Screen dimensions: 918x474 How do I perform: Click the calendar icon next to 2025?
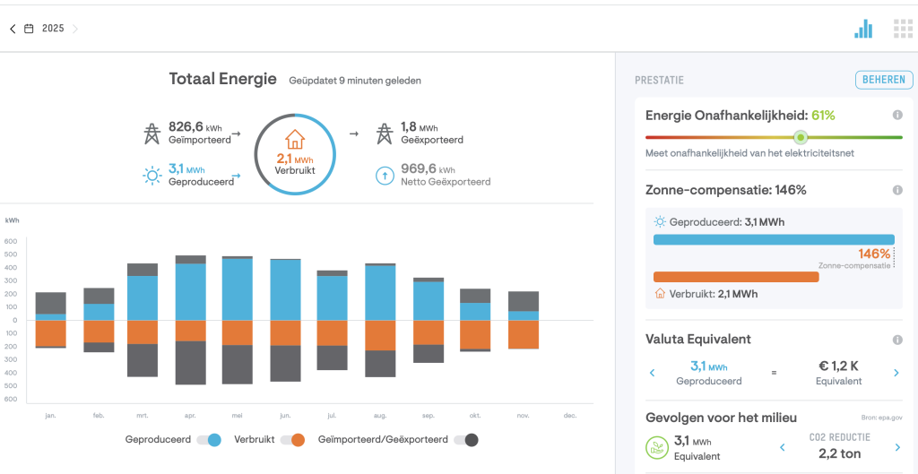pos(29,29)
